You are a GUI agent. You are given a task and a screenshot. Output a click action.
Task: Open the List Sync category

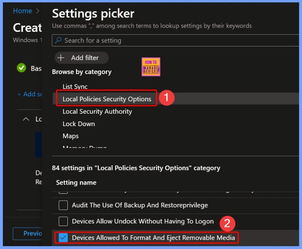75,86
